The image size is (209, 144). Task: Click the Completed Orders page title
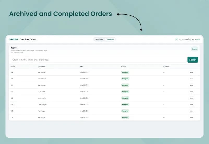(x=28, y=39)
